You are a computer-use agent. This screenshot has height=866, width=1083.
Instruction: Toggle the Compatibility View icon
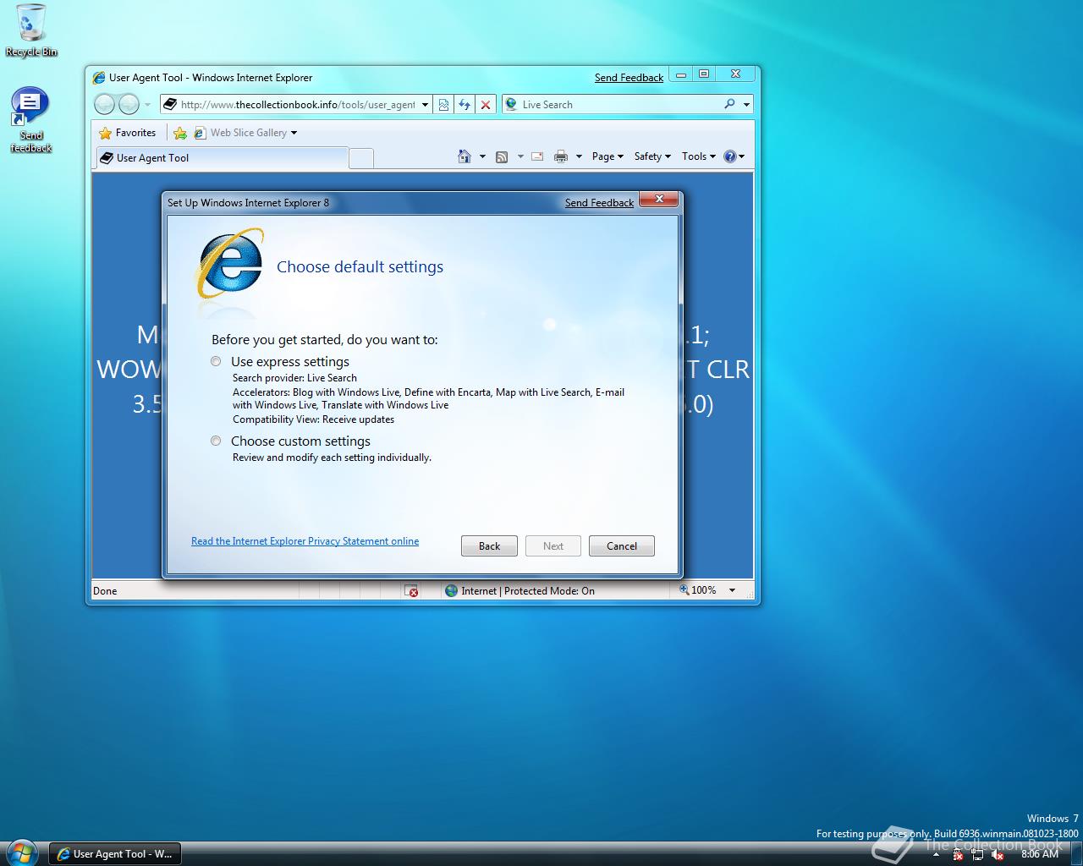point(443,105)
